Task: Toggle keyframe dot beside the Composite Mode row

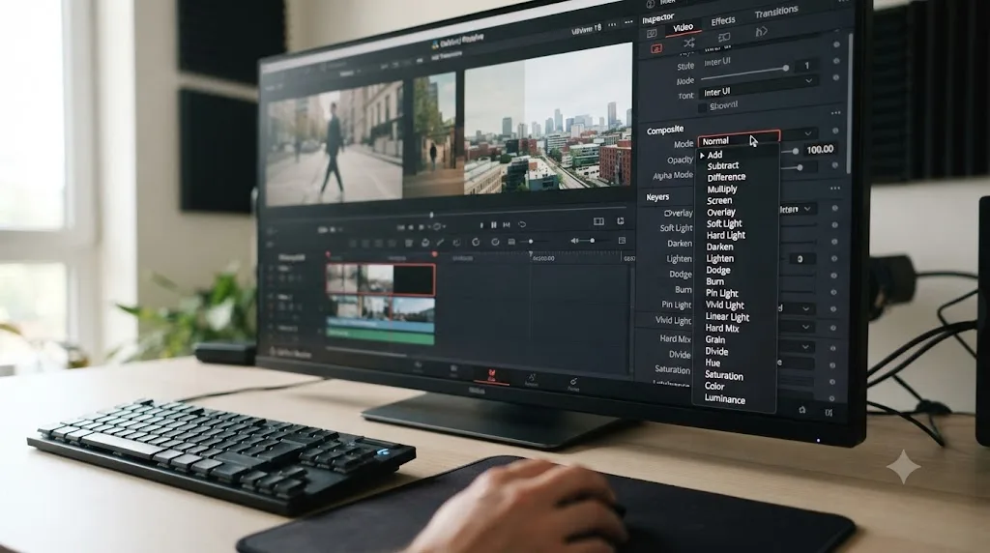Action: pos(836,131)
